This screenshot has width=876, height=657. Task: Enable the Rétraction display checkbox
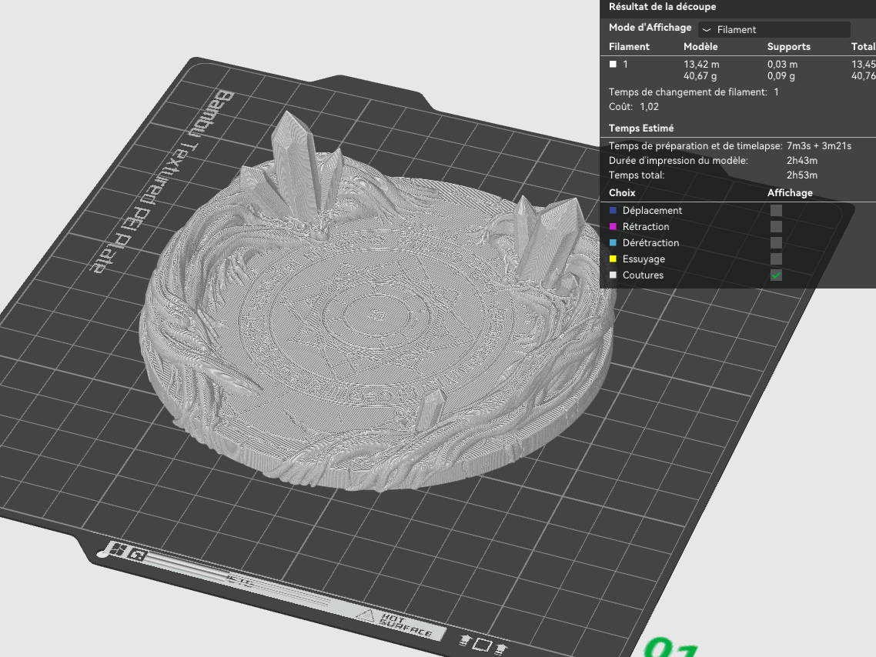click(x=776, y=227)
